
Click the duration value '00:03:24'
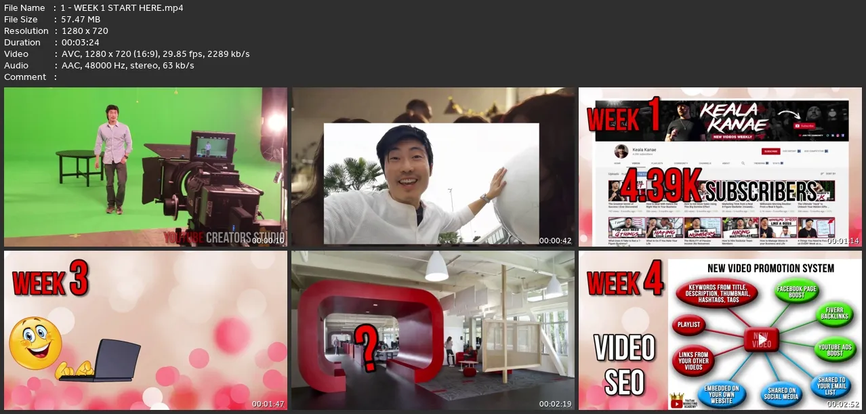81,42
